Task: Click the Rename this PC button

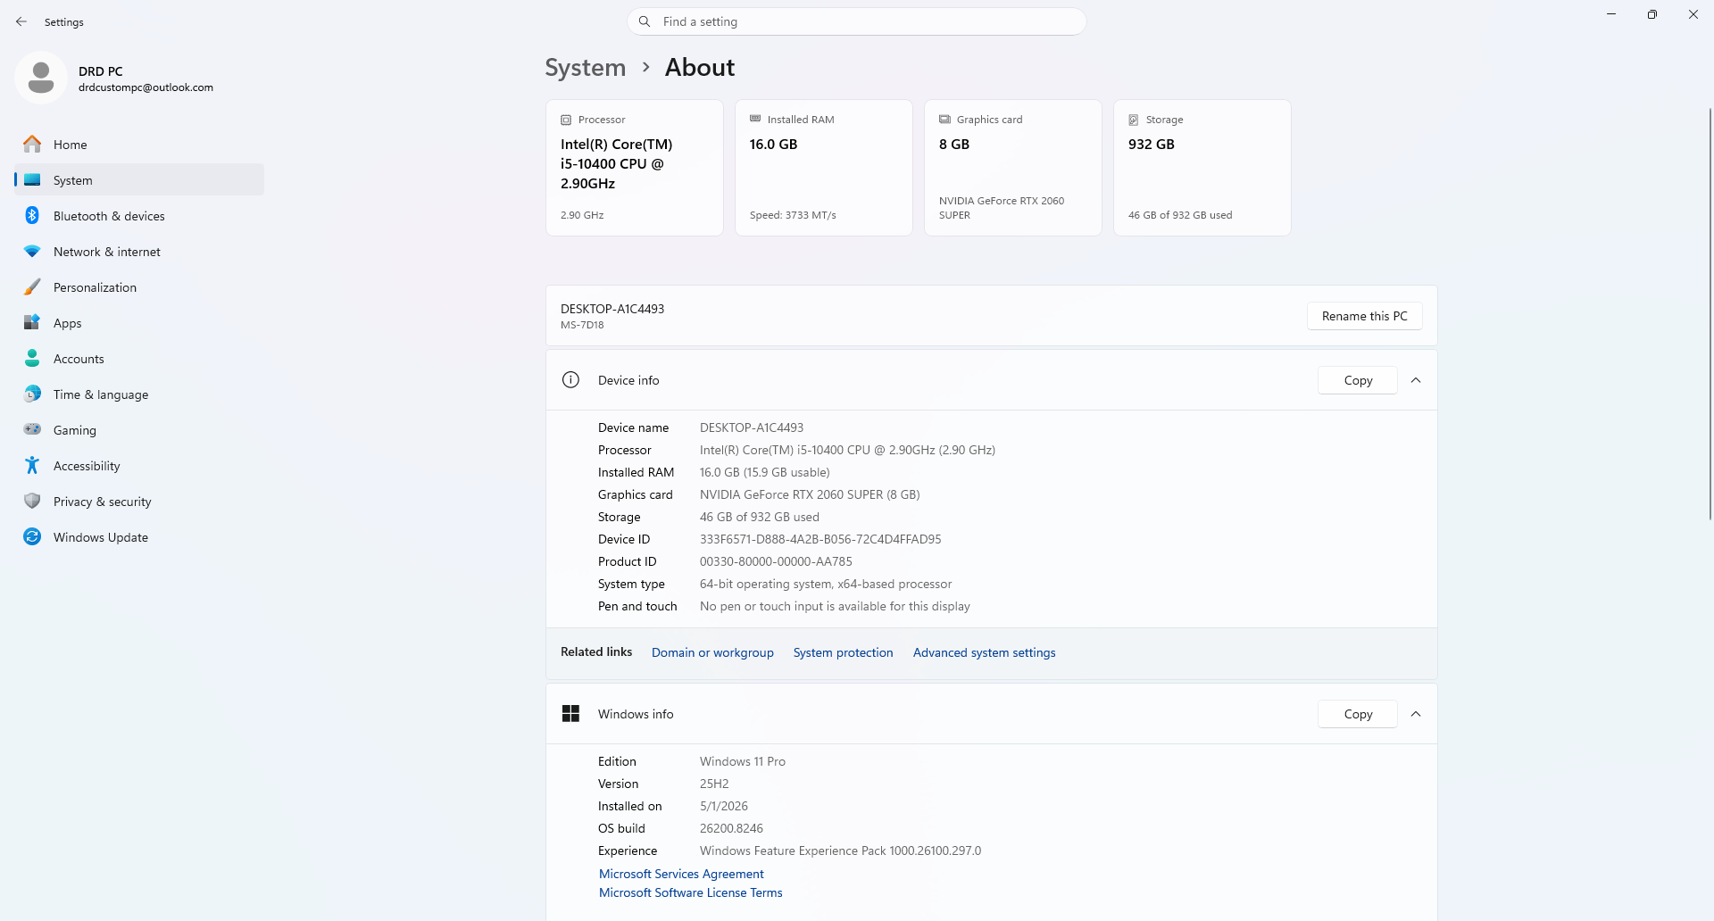Action: click(x=1364, y=316)
